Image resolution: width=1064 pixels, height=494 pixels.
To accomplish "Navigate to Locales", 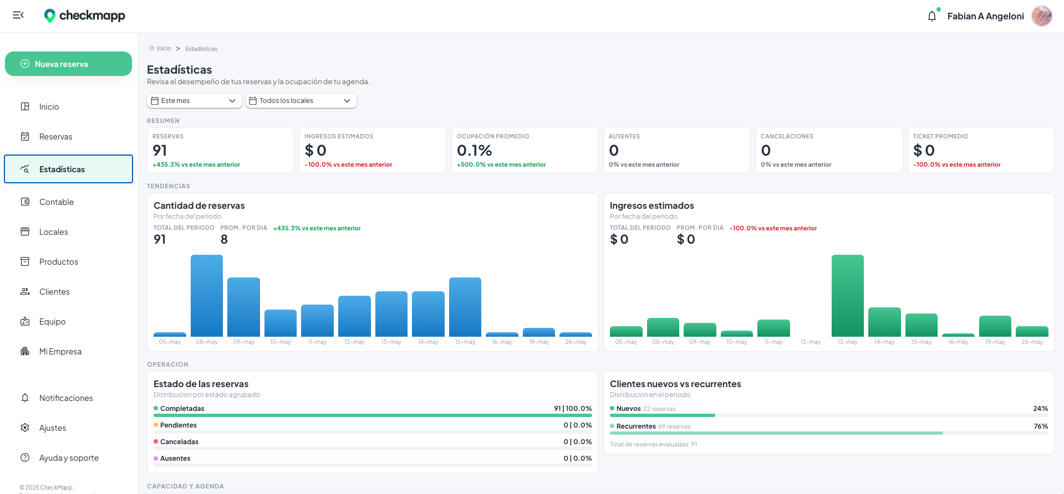I will tap(68, 231).
